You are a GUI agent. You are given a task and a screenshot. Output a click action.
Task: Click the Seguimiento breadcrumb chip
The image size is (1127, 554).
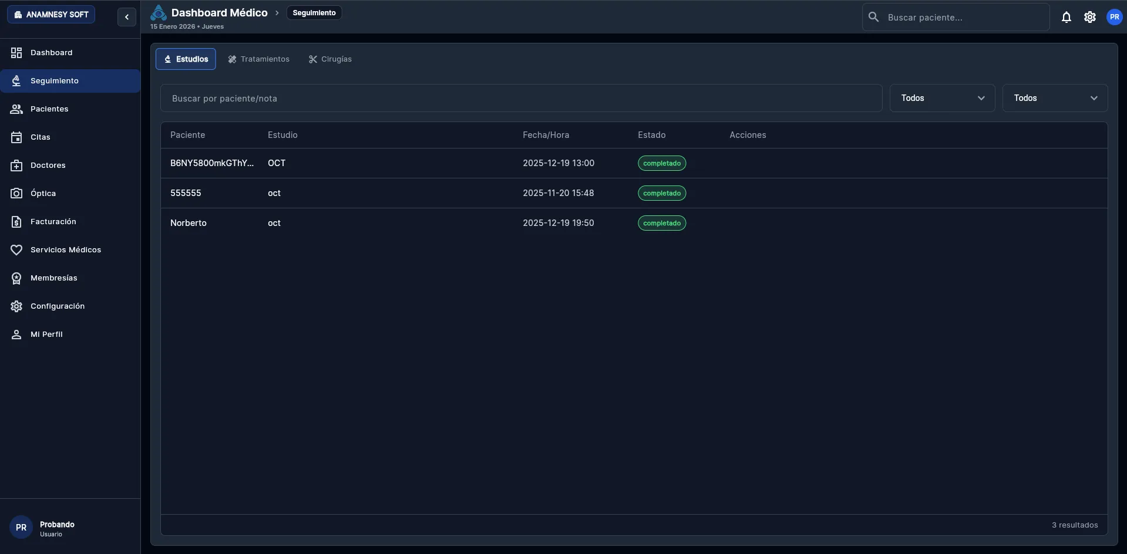point(314,13)
